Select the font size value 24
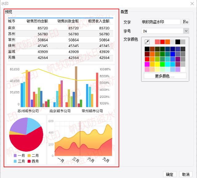Viewport: 197px width, 178px height. pyautogui.click(x=145, y=31)
